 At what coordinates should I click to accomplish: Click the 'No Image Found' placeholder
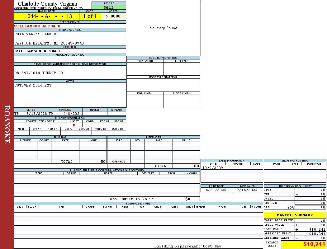pos(163,28)
